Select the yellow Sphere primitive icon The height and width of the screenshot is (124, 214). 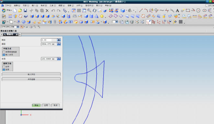[102, 16]
